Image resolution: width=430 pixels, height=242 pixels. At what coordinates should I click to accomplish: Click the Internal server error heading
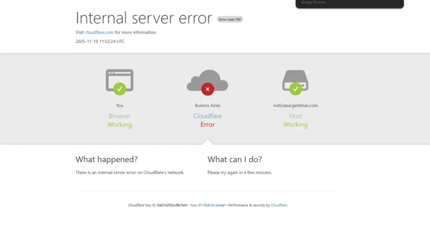pyautogui.click(x=144, y=18)
